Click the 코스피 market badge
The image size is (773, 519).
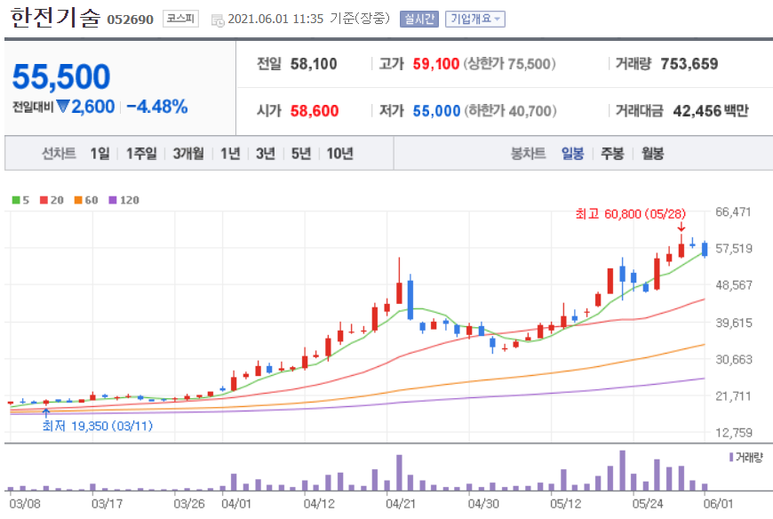pyautogui.click(x=180, y=20)
